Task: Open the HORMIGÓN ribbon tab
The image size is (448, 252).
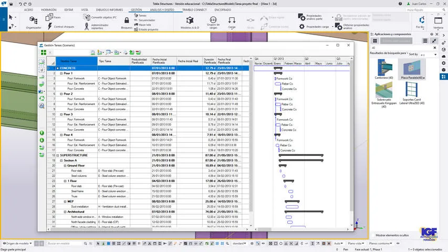Action: tap(48, 10)
